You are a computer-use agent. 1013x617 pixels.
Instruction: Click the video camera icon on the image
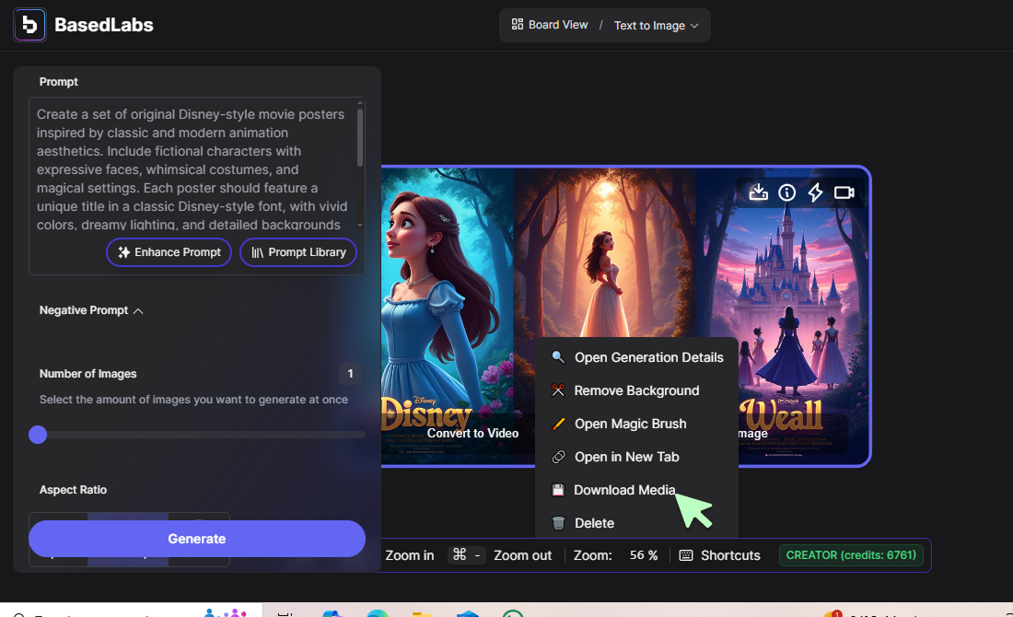844,192
